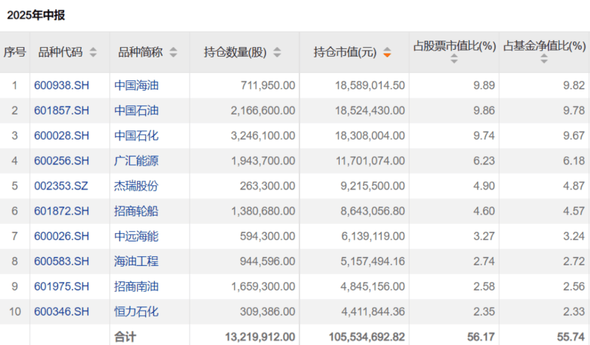Click the ascending sort arrow on 持仓数量(股)
Viewport: 590px width, 345px height.
pyautogui.click(x=278, y=49)
